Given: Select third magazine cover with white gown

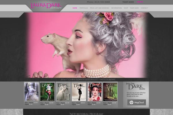Looking at the screenshot, I should 63,92.
